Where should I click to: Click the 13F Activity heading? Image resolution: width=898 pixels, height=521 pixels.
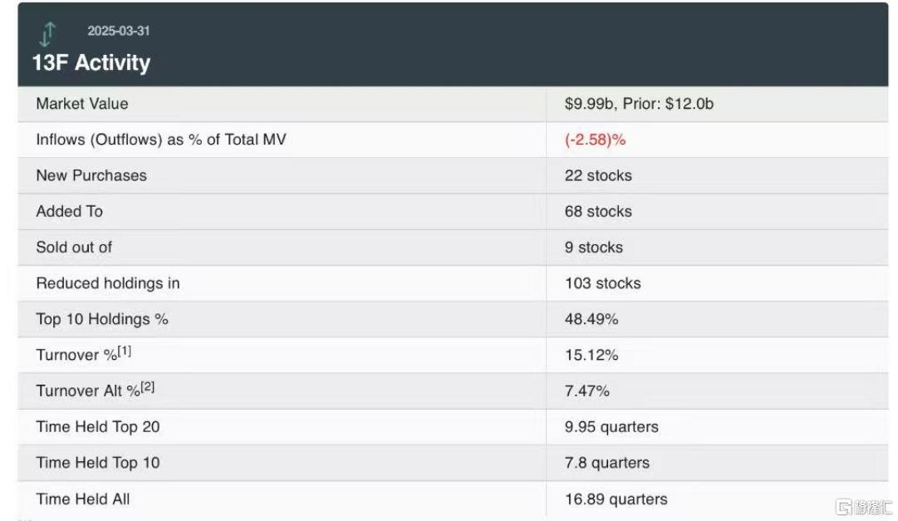(x=91, y=62)
